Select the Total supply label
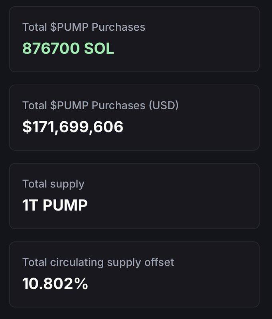The width and height of the screenshot is (272, 319). click(x=53, y=184)
